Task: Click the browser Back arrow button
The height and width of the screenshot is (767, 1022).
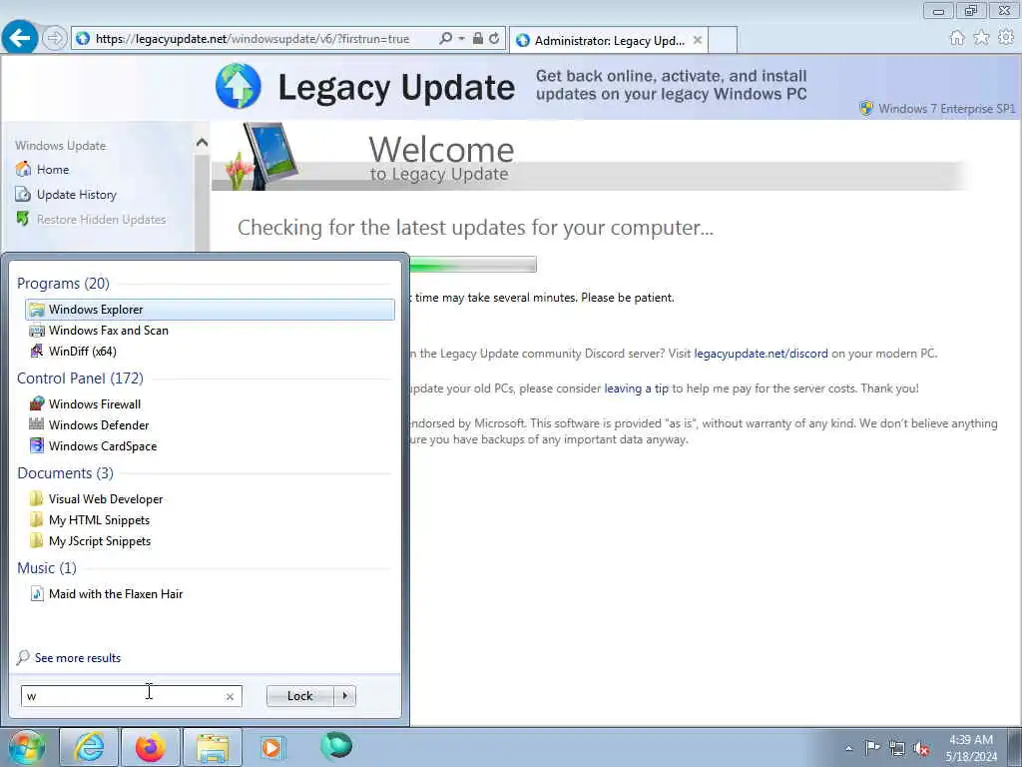Action: pyautogui.click(x=20, y=38)
